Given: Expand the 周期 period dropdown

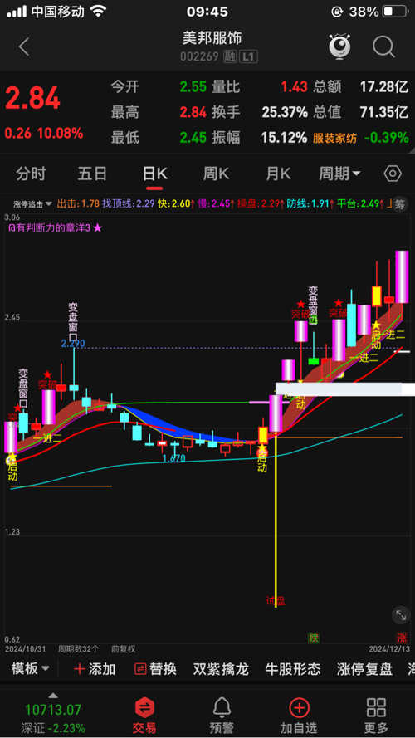Looking at the screenshot, I should (x=339, y=174).
